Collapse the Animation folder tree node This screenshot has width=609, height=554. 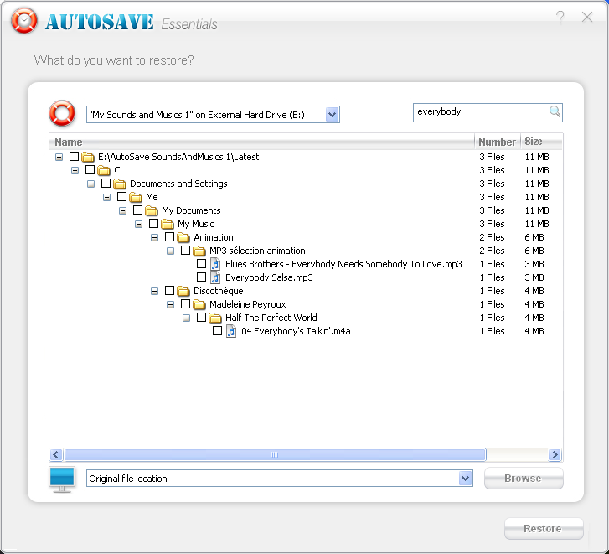154,237
